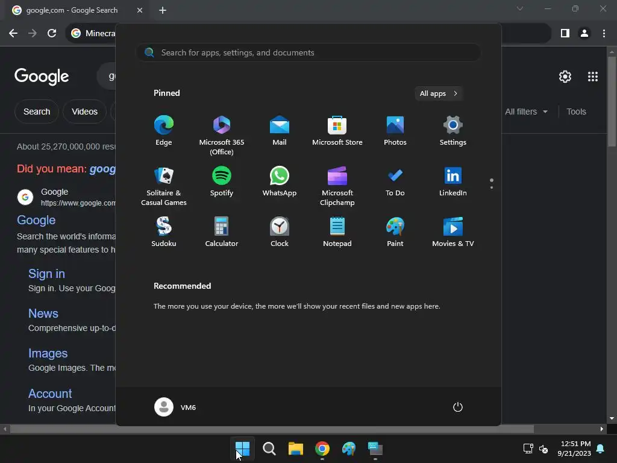Open the Images sitelink
617x463 pixels.
point(48,353)
